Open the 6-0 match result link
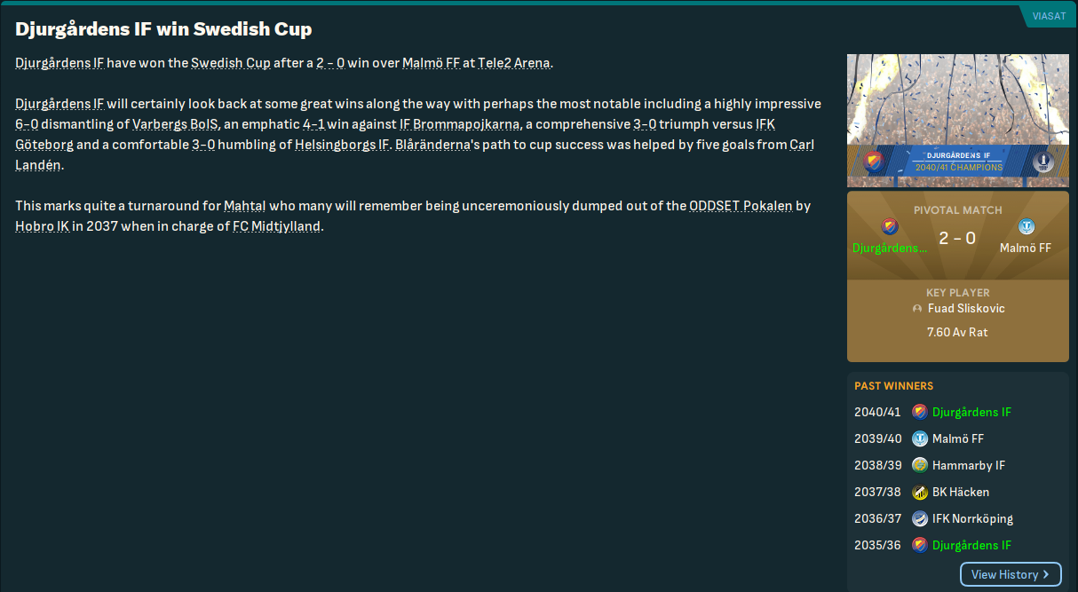1078x592 pixels. (27, 124)
